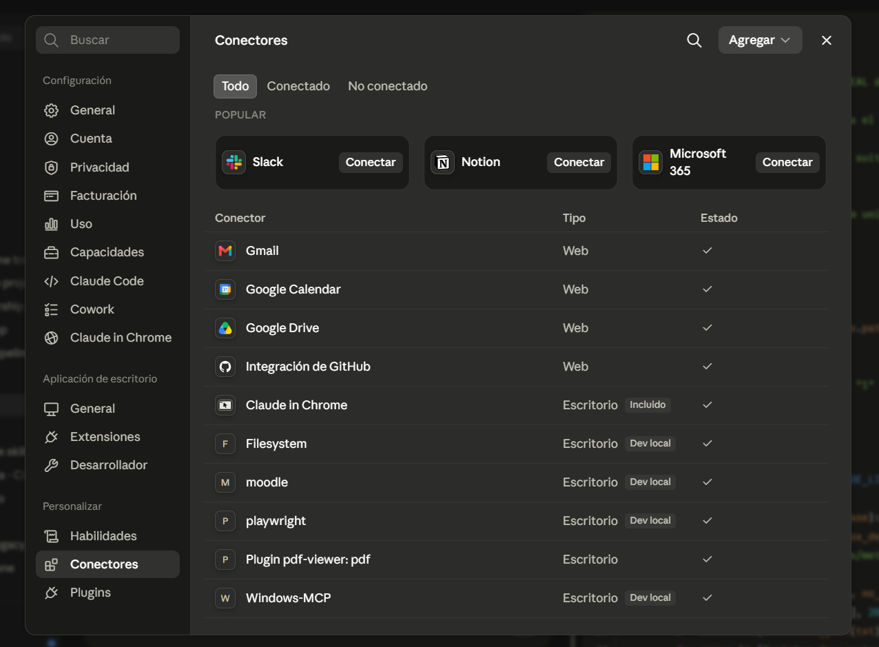Select the Integración de GitHub connector name
Screen dimensions: 879x647
click(308, 367)
